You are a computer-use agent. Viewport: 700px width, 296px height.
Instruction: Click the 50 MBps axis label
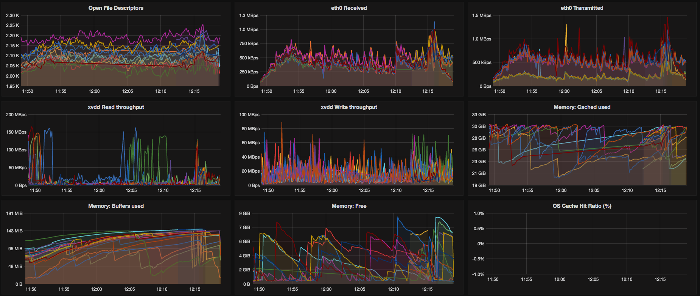17,168
